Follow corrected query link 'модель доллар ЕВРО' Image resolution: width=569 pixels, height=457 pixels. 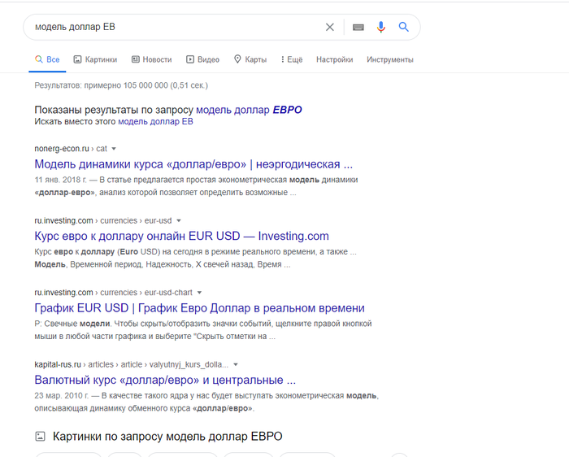point(249,110)
